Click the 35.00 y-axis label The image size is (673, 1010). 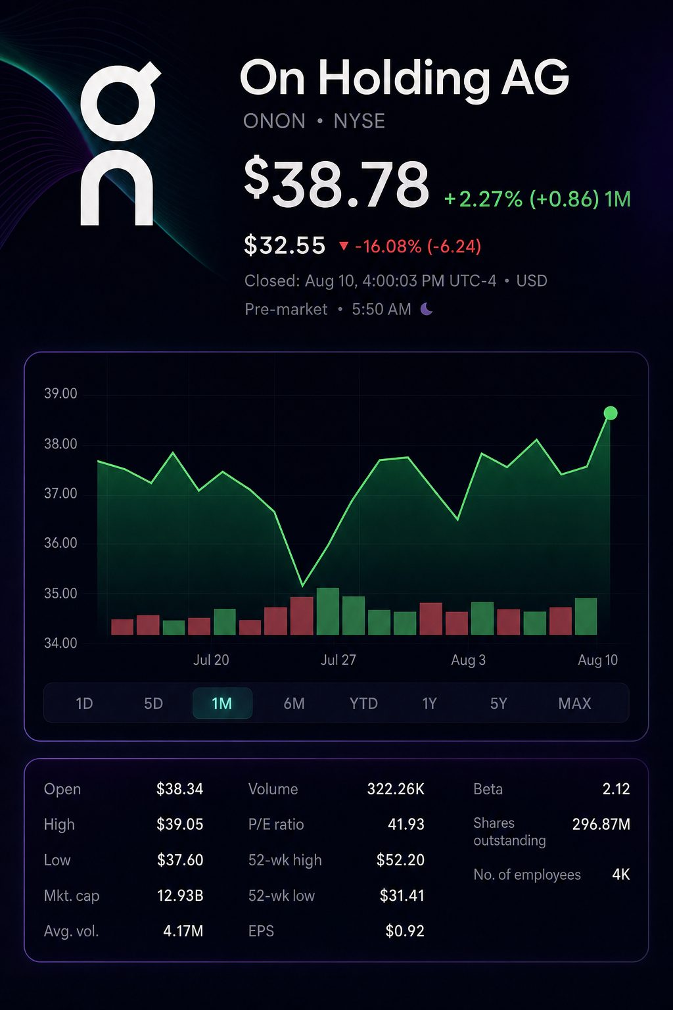60,594
